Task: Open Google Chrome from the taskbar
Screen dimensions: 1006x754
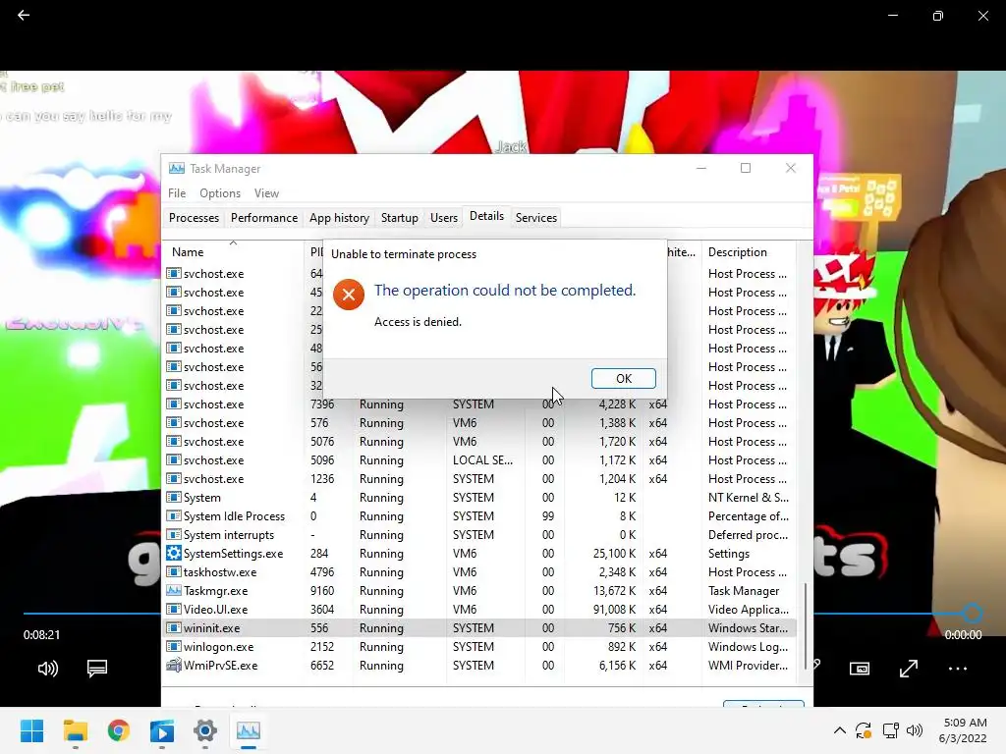Action: click(119, 730)
